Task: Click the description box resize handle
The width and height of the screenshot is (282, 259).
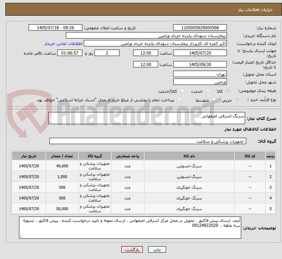Action: click(x=50, y=122)
